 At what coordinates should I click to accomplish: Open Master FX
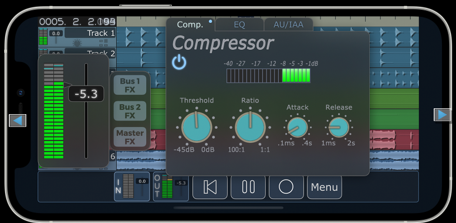pyautogui.click(x=130, y=137)
